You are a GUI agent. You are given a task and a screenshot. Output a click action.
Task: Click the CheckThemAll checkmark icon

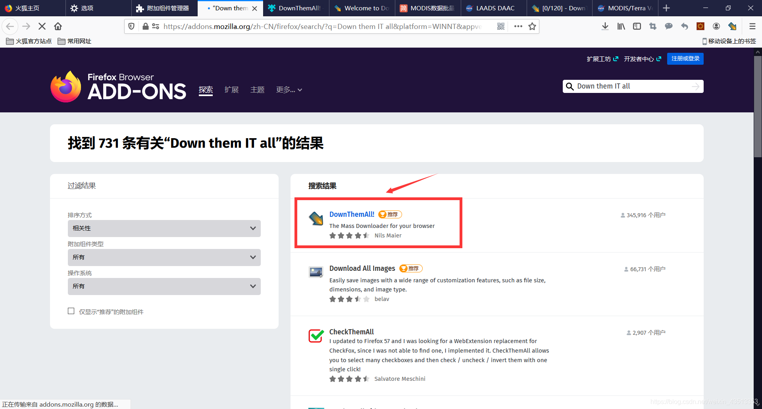tap(316, 336)
